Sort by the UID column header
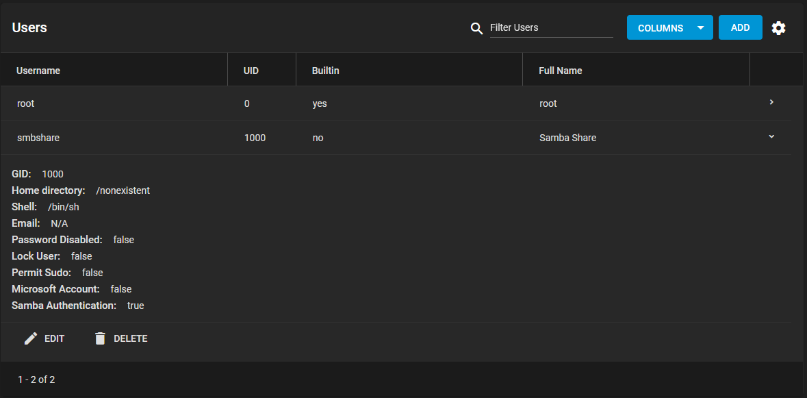The image size is (807, 398). [x=251, y=71]
